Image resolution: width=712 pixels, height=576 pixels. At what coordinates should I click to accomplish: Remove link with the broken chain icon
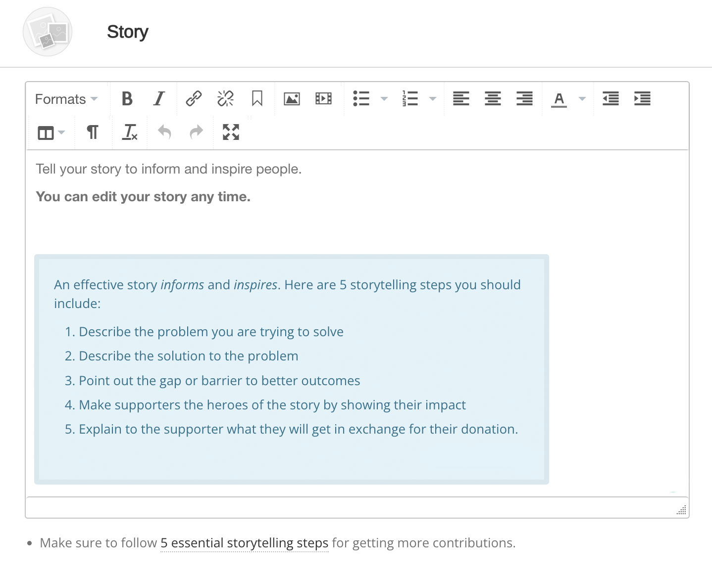[x=225, y=99]
